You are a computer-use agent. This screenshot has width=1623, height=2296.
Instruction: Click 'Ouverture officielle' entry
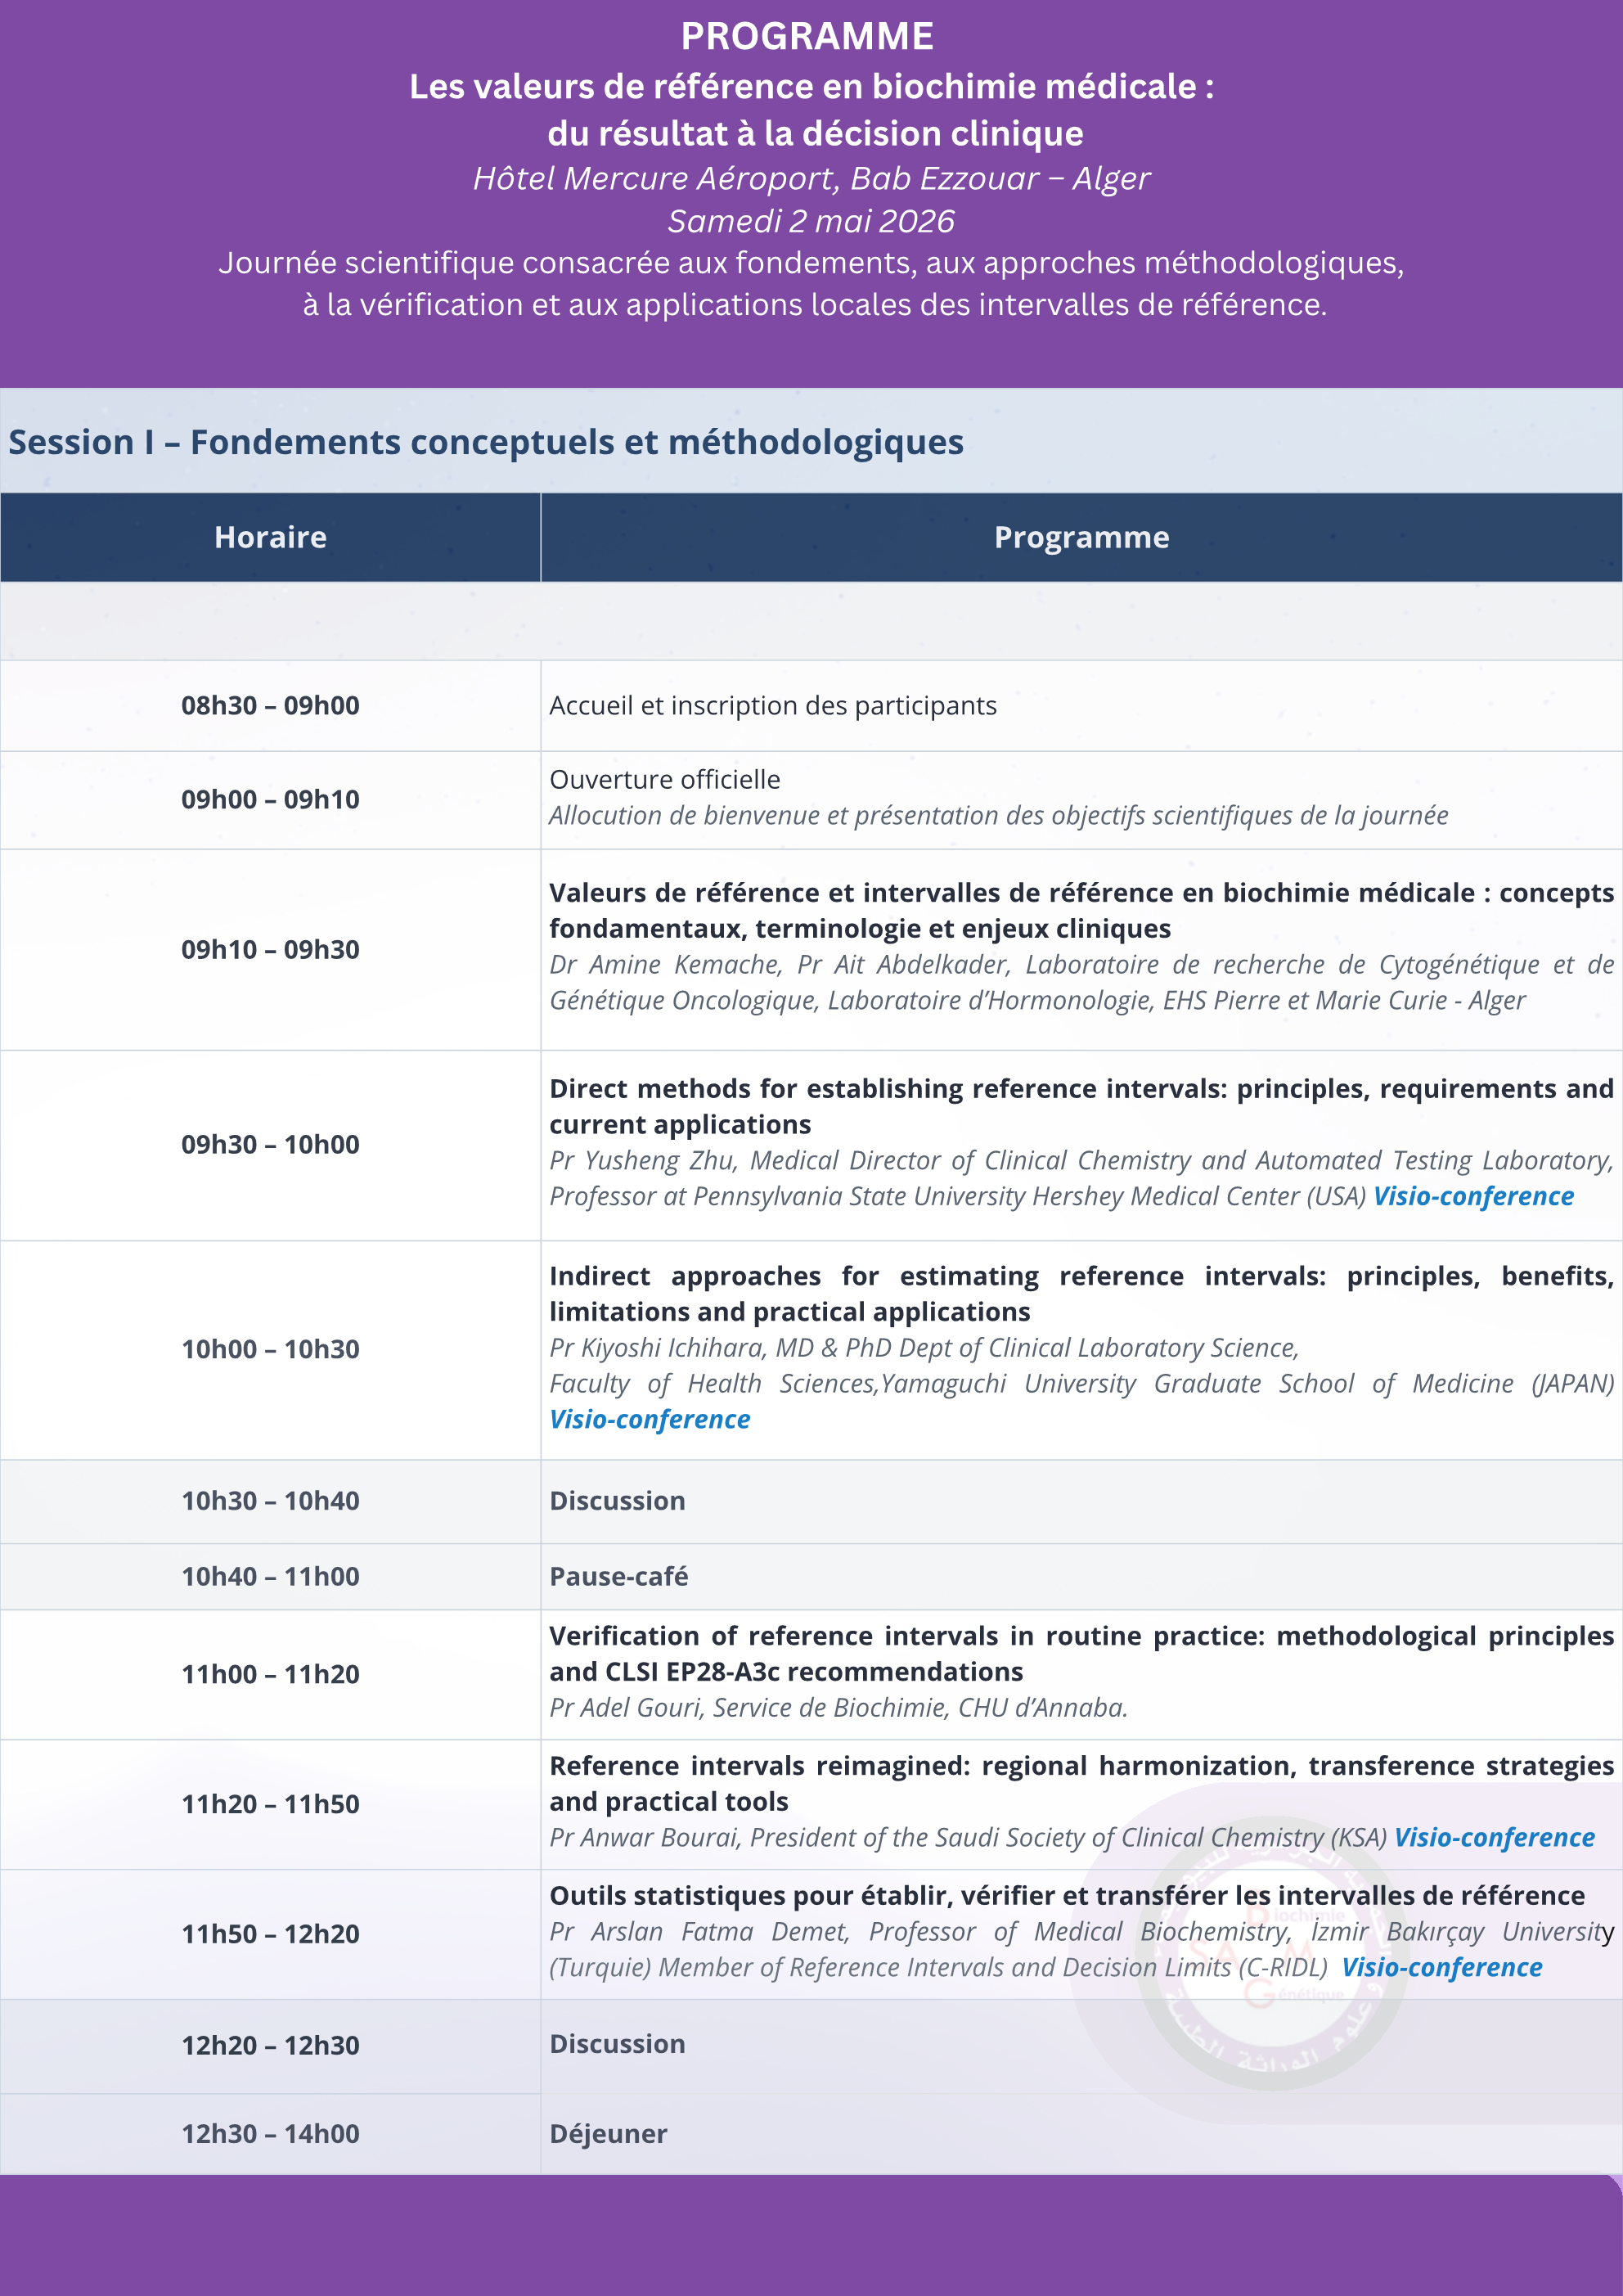click(665, 779)
